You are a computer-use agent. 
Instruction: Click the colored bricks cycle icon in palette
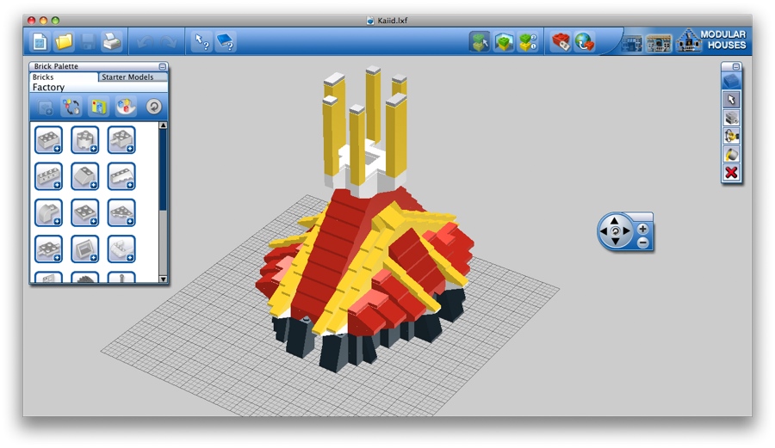coord(71,107)
